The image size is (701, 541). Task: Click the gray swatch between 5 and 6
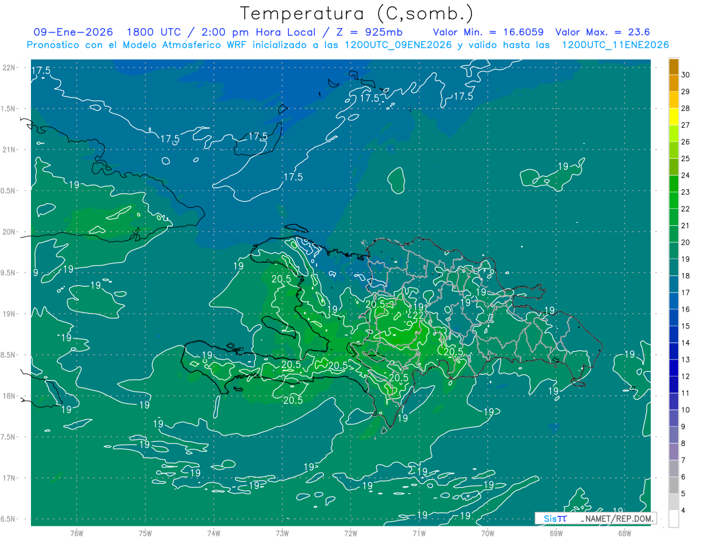pyautogui.click(x=674, y=486)
